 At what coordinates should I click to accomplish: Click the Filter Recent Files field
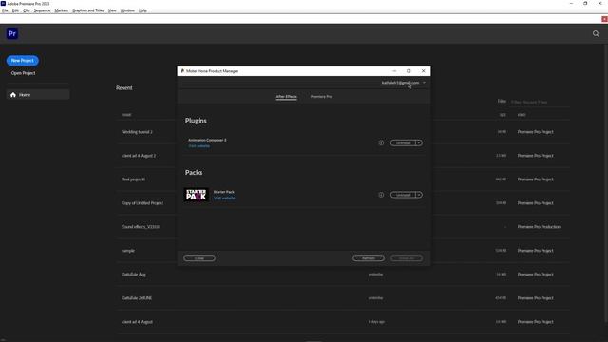[x=540, y=102]
